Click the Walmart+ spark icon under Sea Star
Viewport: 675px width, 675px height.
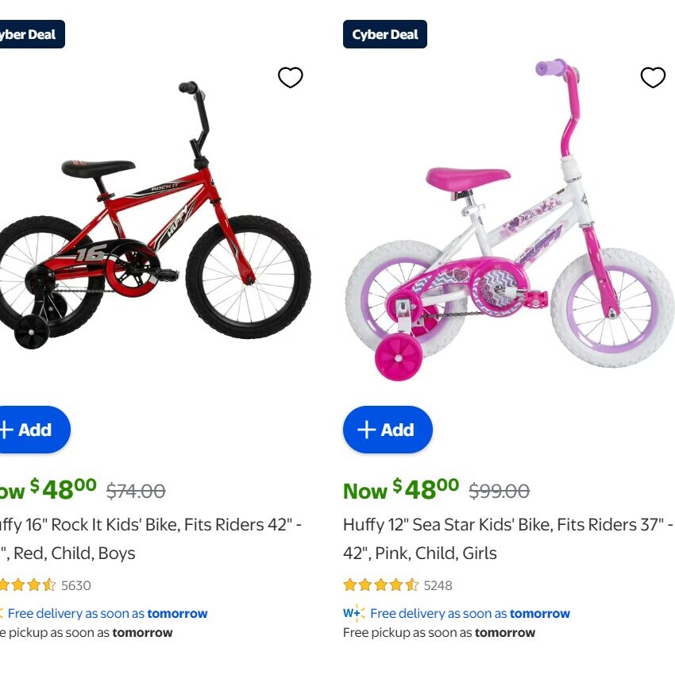354,613
